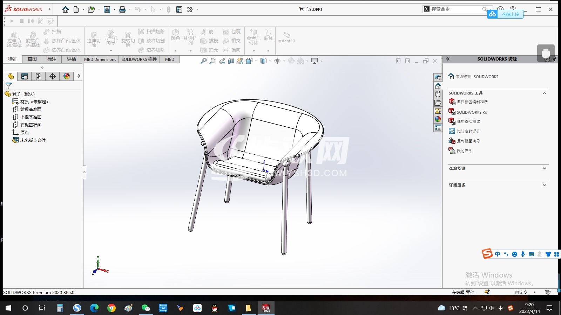The height and width of the screenshot is (315, 561).
Task: Open the SOLIDWORKS Rx link
Action: 472,112
